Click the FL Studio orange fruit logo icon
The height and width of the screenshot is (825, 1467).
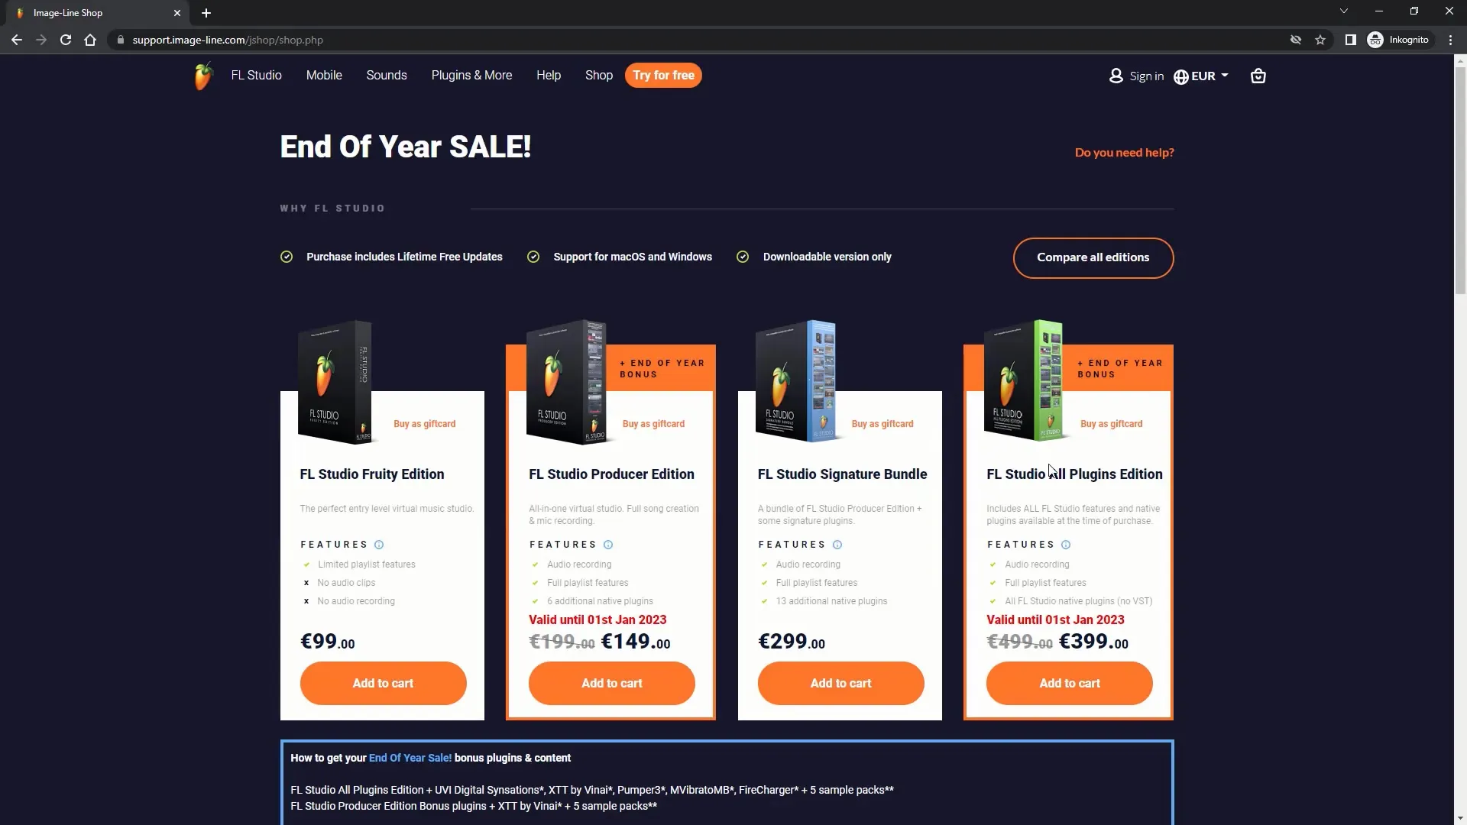click(202, 76)
